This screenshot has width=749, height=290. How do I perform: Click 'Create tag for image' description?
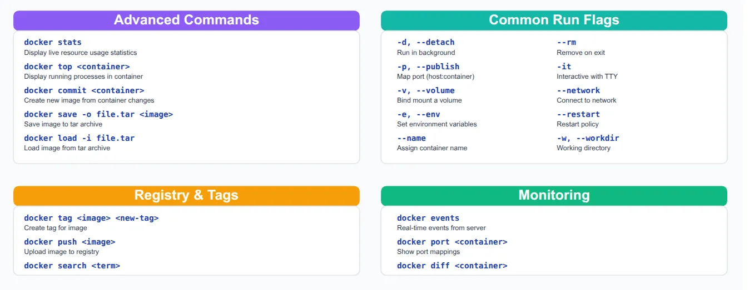pos(55,228)
